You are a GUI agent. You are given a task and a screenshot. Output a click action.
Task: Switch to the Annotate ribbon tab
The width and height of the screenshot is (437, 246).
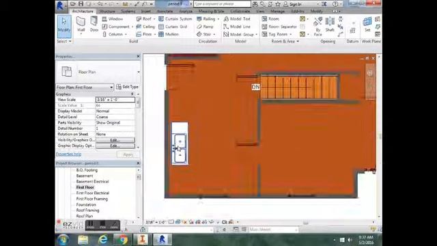(x=165, y=11)
